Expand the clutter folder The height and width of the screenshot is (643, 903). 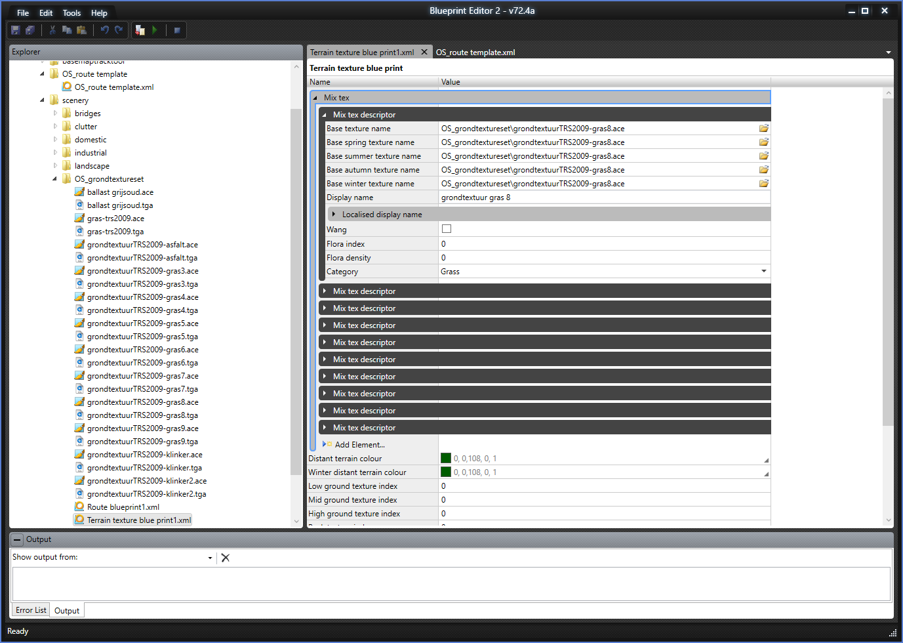pyautogui.click(x=55, y=127)
